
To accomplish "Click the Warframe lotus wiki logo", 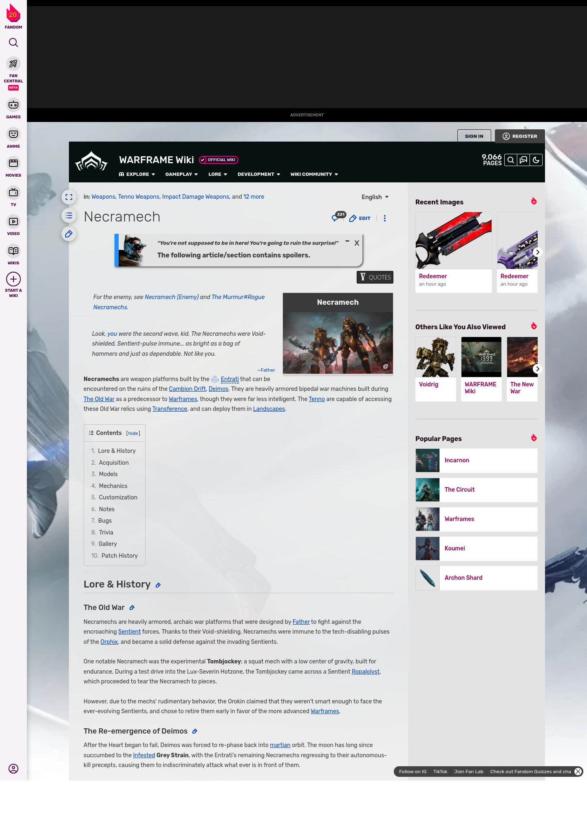I will tap(91, 162).
